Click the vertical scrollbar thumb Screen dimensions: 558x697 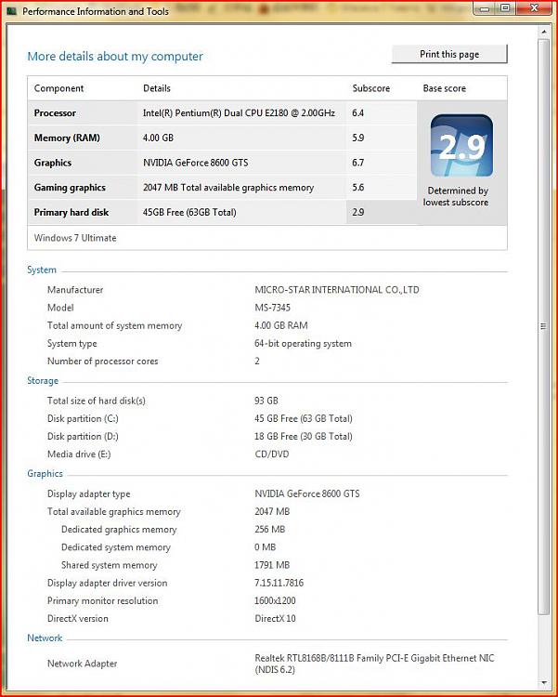(x=543, y=327)
